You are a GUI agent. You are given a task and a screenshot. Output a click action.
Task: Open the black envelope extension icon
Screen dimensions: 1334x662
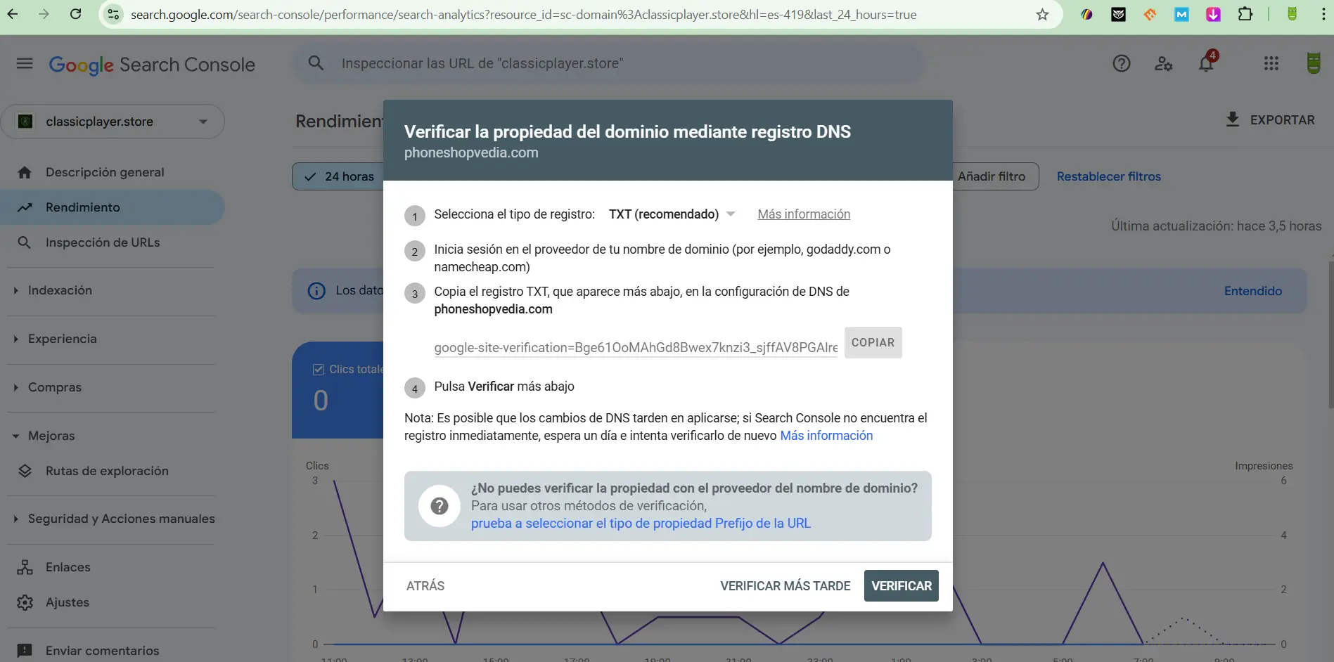coord(1118,14)
